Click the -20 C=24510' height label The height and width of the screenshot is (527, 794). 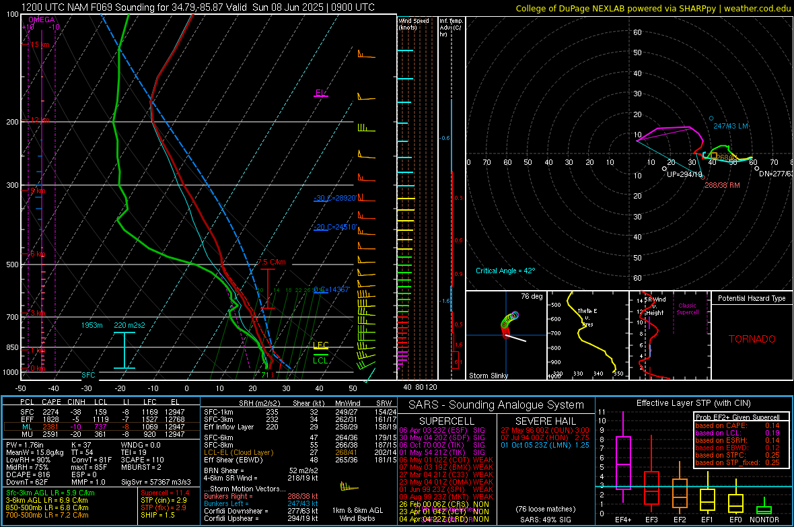[335, 227]
